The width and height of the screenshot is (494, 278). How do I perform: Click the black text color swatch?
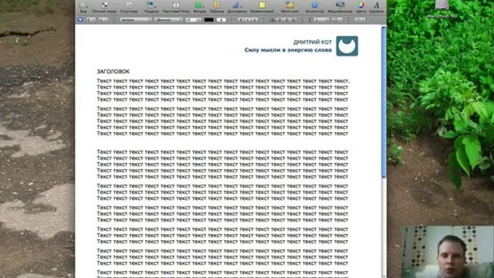(x=209, y=19)
